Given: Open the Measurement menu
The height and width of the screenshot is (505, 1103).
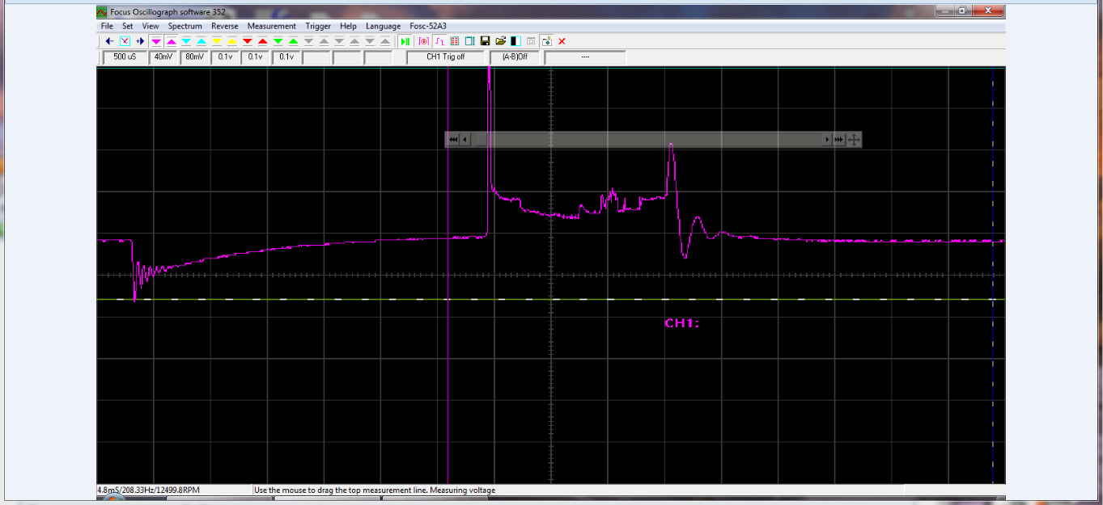Looking at the screenshot, I should click(272, 26).
